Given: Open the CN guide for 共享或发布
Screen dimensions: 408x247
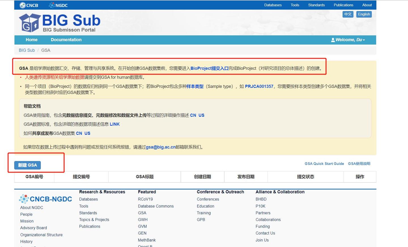Looking at the screenshot, I should [79, 133].
